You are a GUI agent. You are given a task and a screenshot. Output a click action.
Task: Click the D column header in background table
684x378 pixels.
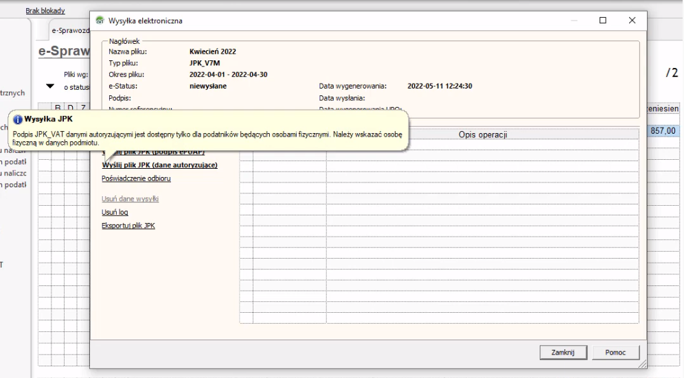point(70,108)
